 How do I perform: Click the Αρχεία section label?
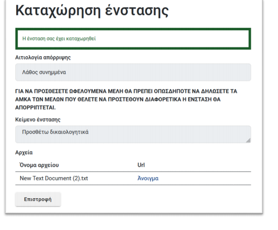tap(24, 153)
